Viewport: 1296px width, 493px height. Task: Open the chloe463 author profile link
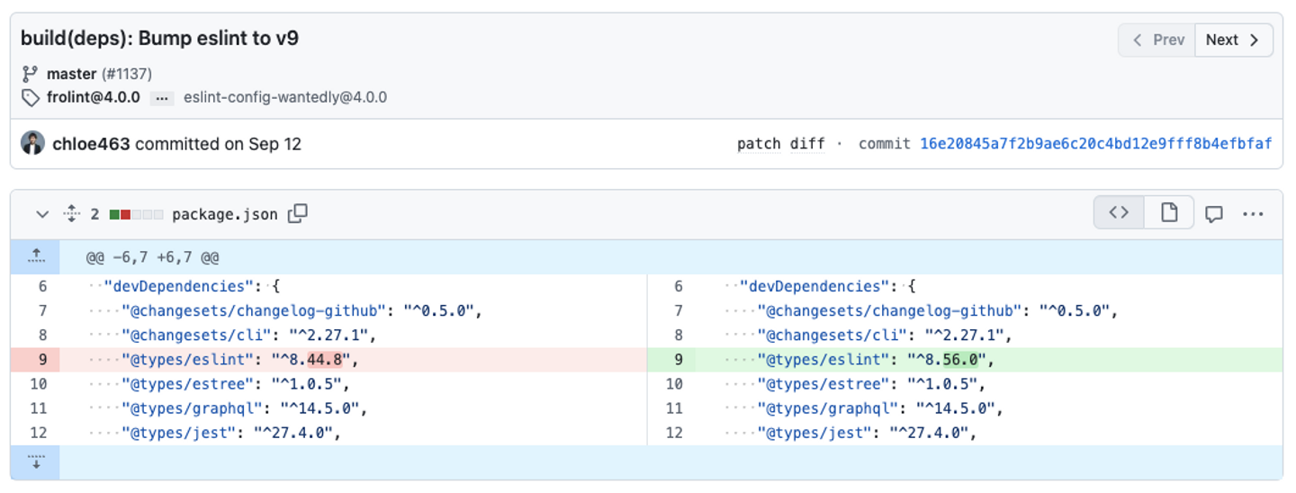[x=92, y=144]
